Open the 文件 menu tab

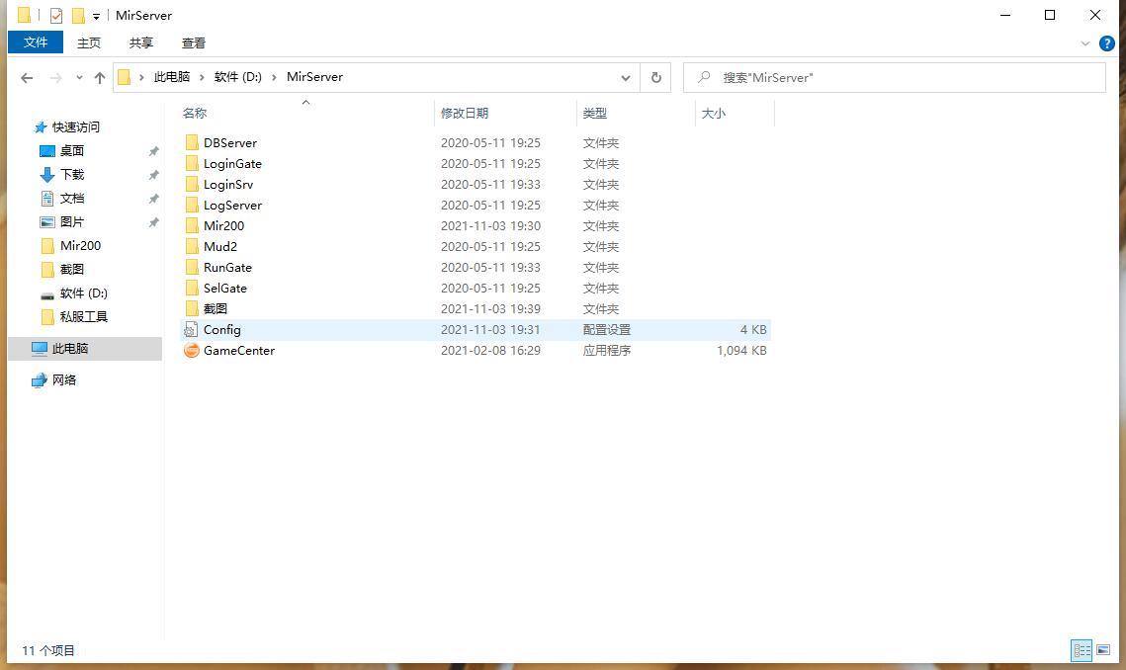coord(36,42)
